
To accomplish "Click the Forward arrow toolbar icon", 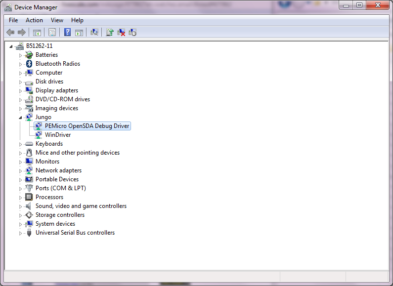I will [22, 32].
